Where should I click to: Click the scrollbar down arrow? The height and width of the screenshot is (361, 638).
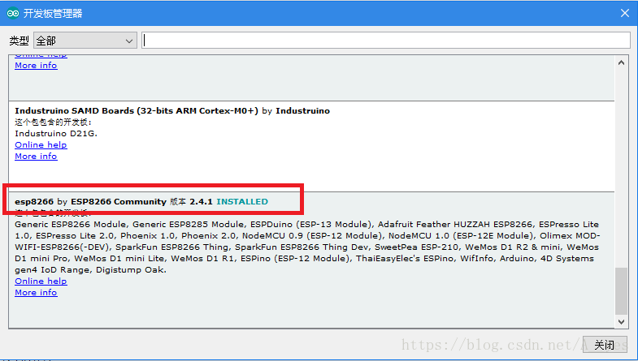click(621, 321)
